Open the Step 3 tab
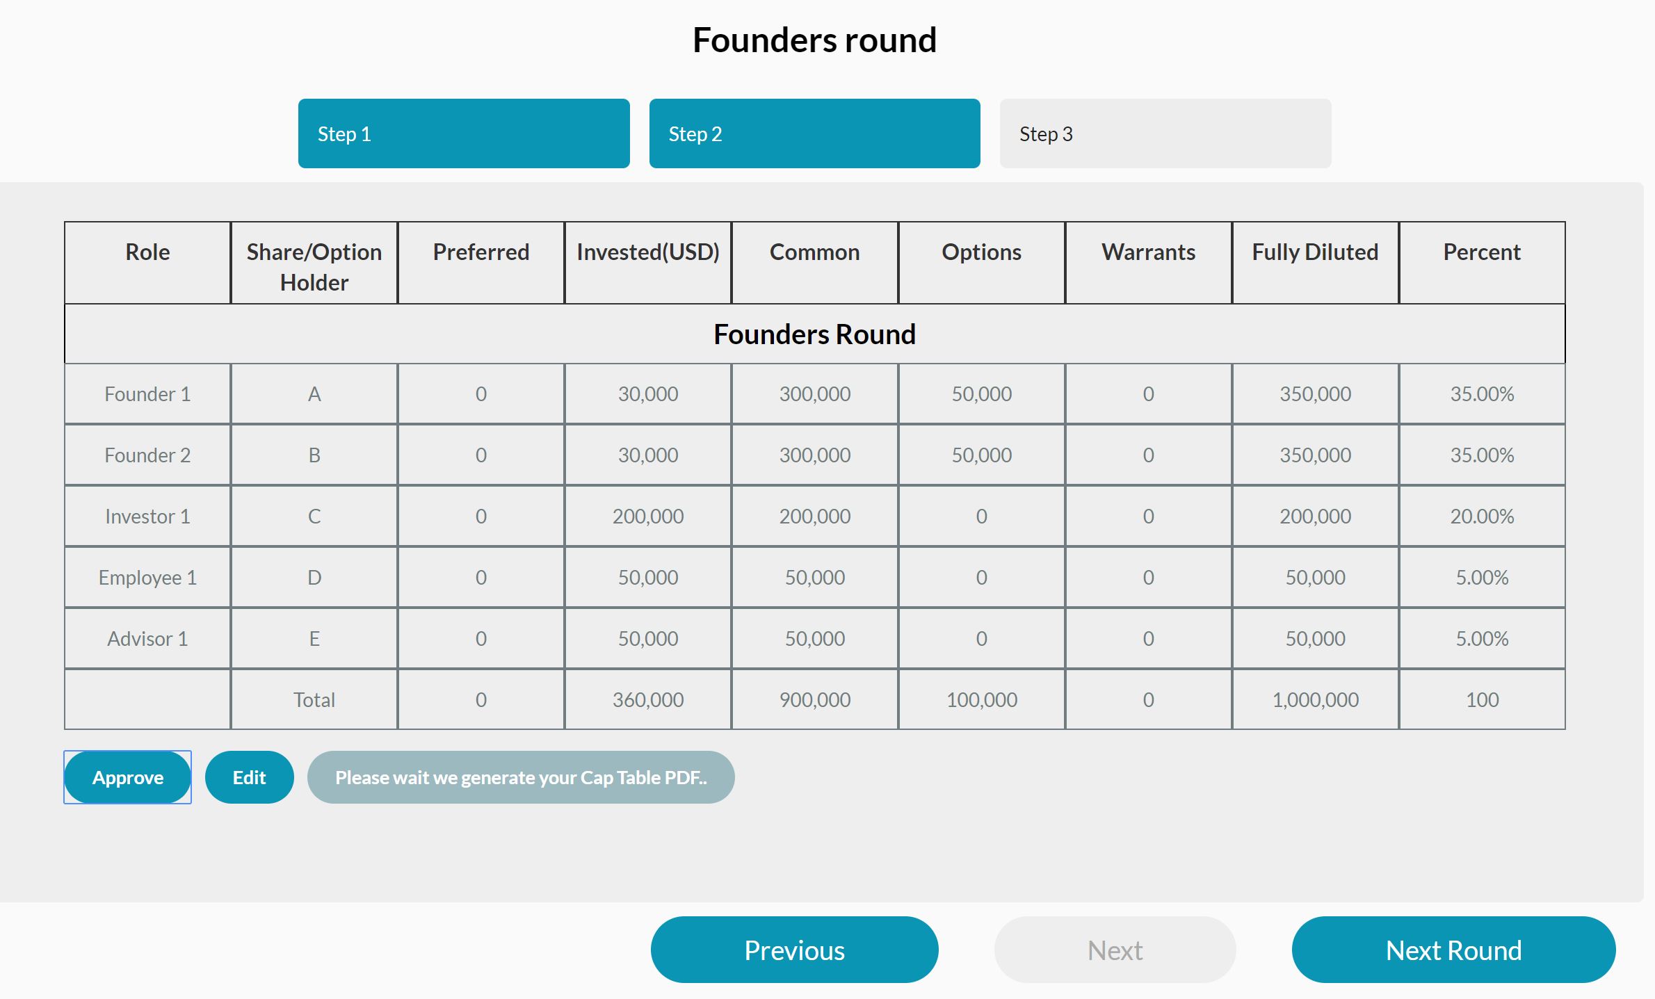Viewport: 1655px width, 999px height. (1165, 133)
